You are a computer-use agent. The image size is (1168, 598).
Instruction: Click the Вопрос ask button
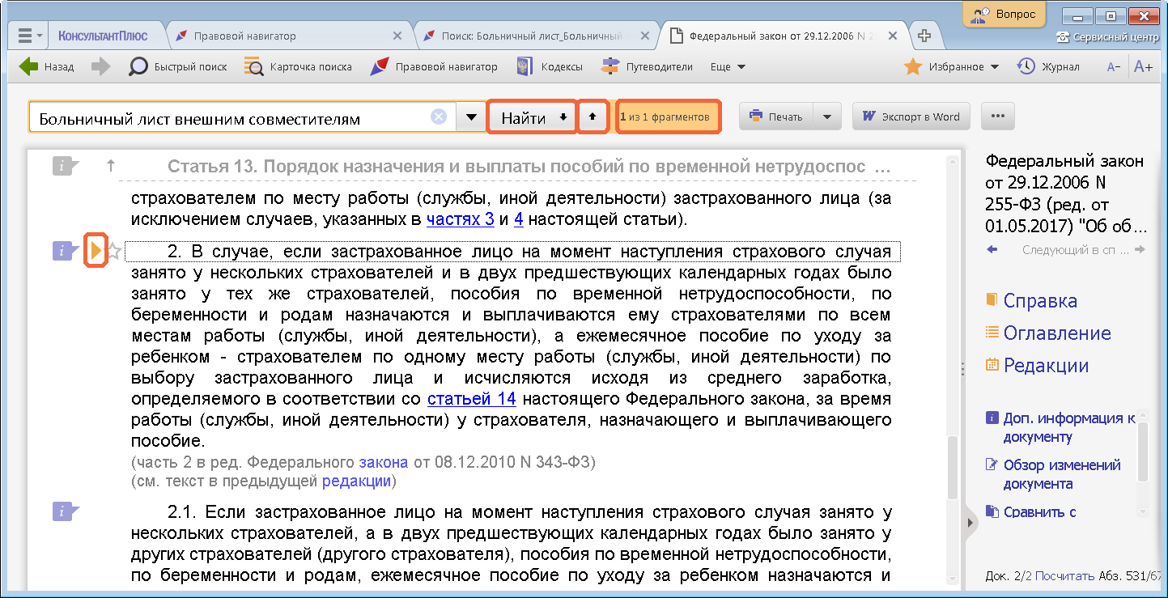point(1004,14)
